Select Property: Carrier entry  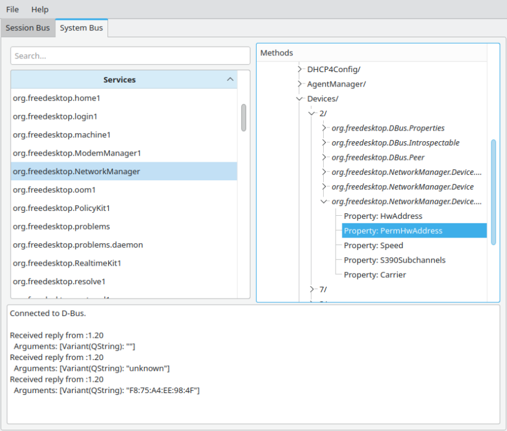point(375,275)
